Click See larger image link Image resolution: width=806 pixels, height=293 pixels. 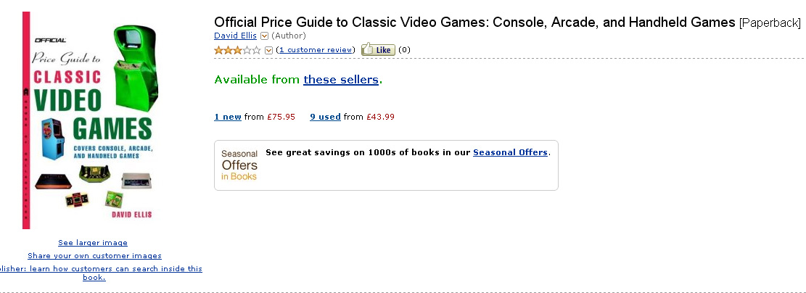click(x=93, y=243)
